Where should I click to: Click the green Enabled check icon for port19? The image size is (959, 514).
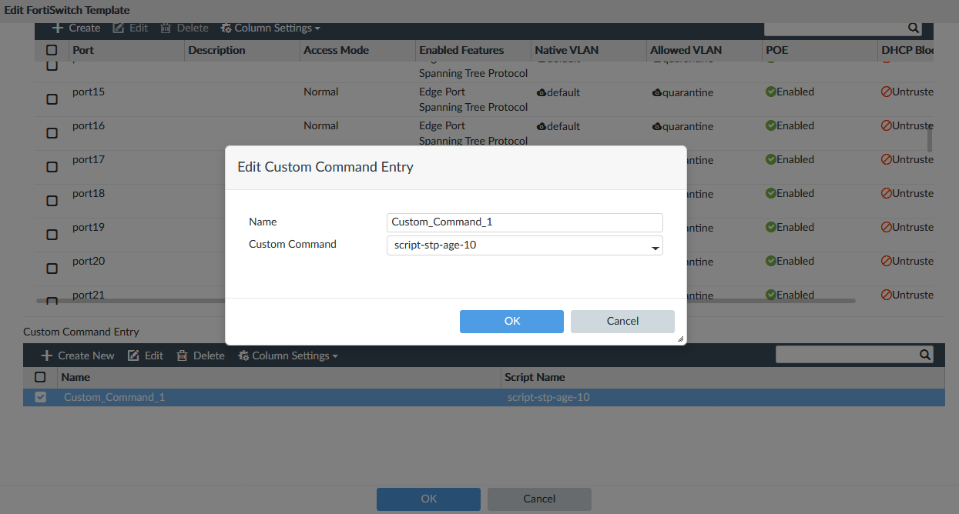tap(770, 227)
